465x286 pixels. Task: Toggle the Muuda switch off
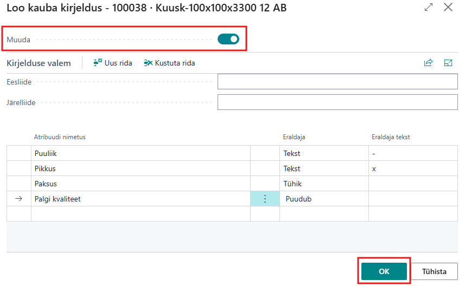tap(228, 39)
